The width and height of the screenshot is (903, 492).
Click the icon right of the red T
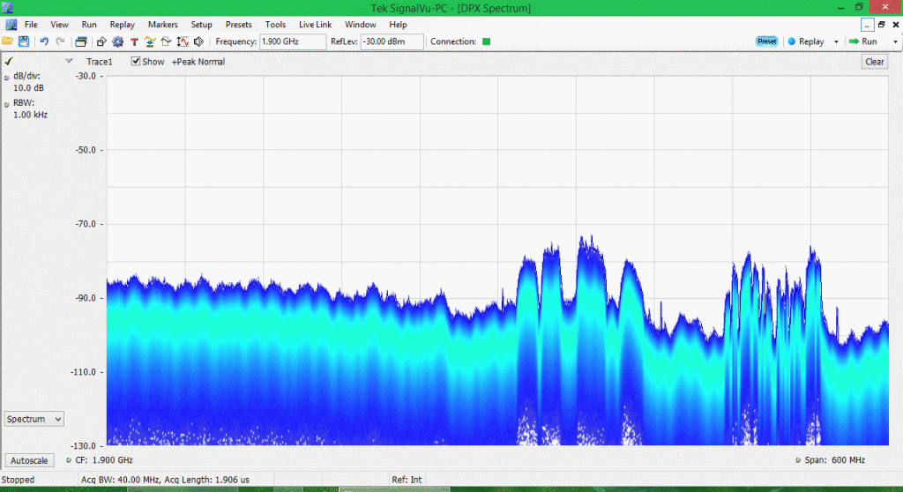[x=150, y=41]
